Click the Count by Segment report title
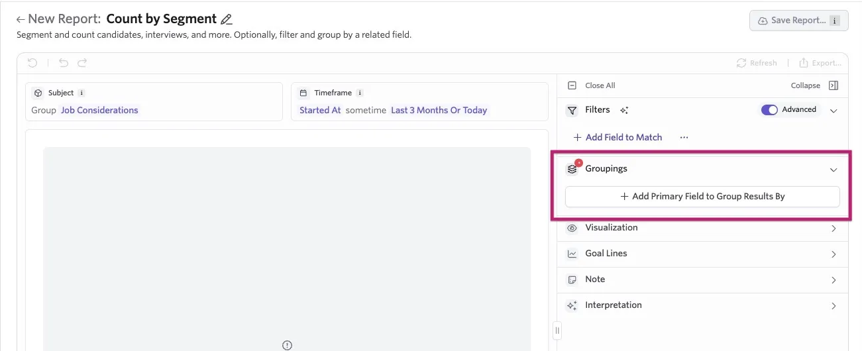 162,19
